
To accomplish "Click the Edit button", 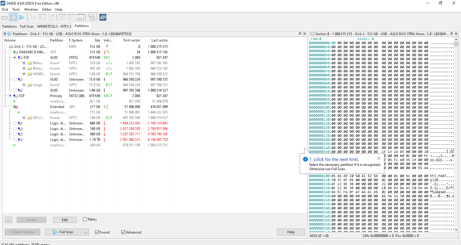I will pos(65,220).
